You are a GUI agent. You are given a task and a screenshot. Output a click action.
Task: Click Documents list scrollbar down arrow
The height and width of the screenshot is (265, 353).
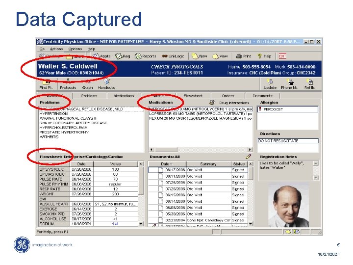click(251, 224)
